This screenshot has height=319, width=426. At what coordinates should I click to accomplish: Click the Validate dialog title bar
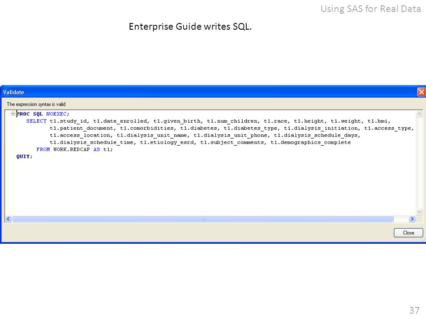click(209, 92)
